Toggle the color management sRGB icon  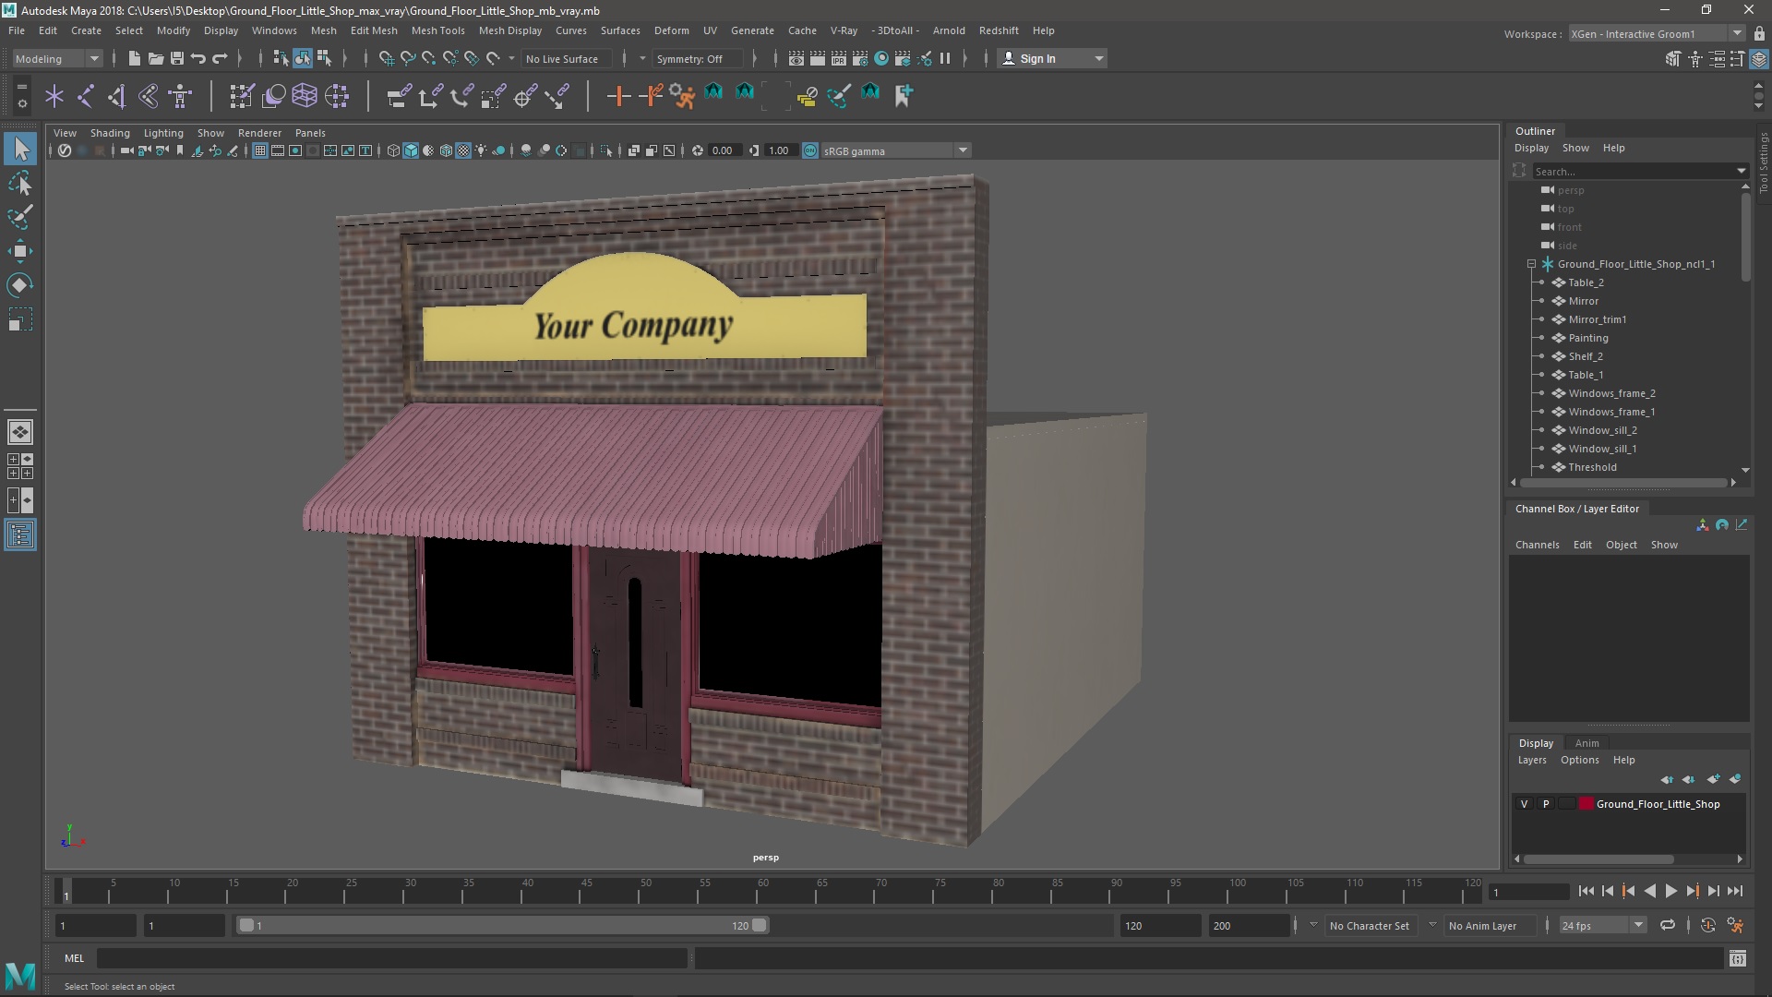pyautogui.click(x=810, y=150)
